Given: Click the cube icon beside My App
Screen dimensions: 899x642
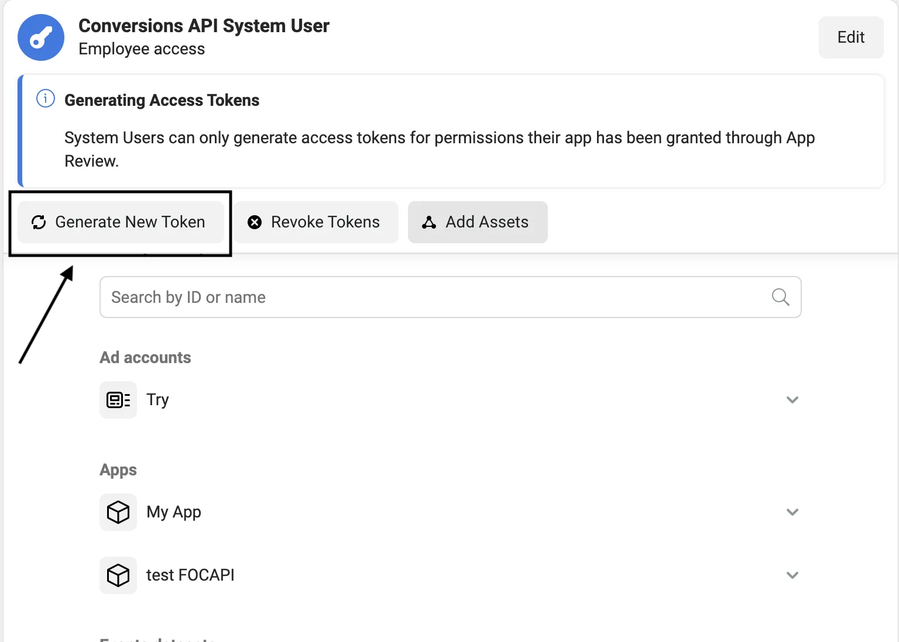Looking at the screenshot, I should (x=118, y=512).
